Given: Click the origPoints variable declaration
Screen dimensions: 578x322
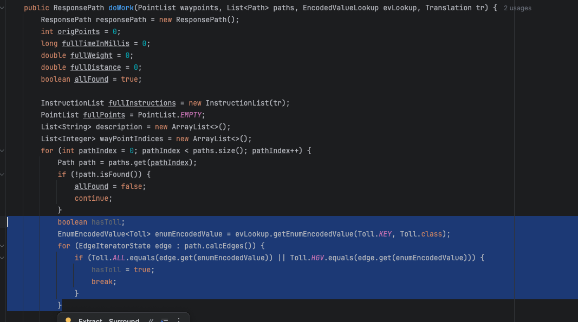Looking at the screenshot, I should (x=79, y=32).
